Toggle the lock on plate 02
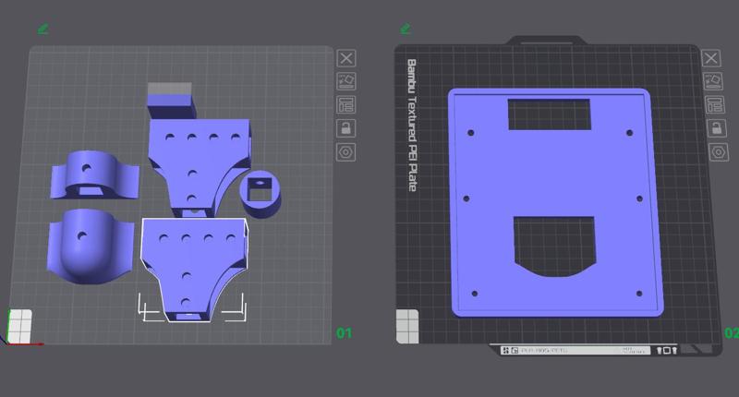Screen dimensions: 739x397 tap(717, 128)
